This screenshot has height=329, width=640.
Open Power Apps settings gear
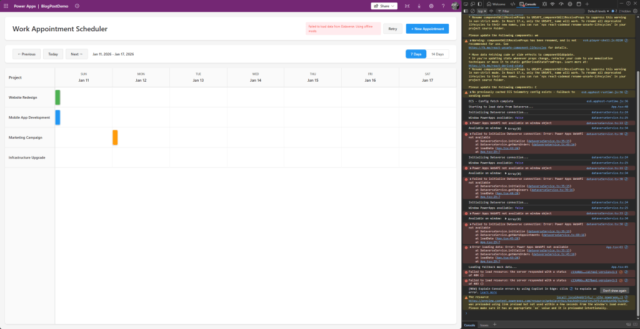point(431,6)
